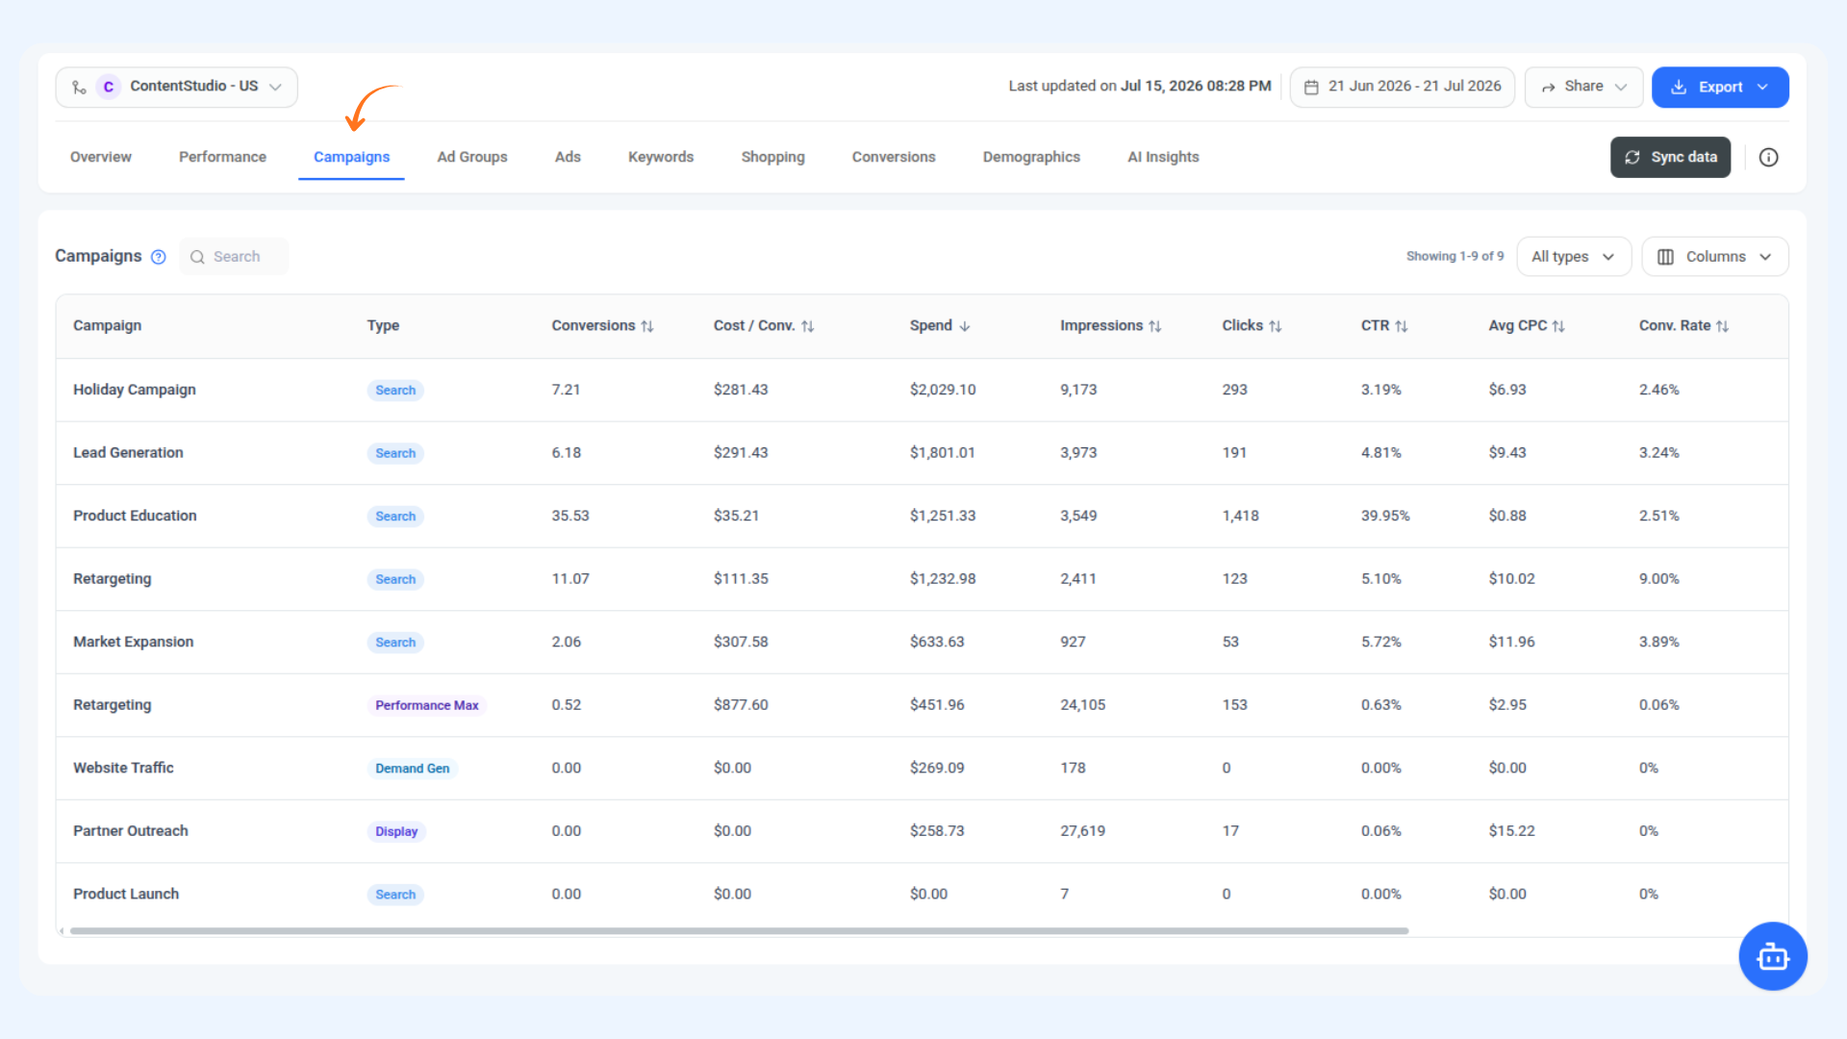
Task: Switch to the Ad Groups tab
Action: pos(471,157)
